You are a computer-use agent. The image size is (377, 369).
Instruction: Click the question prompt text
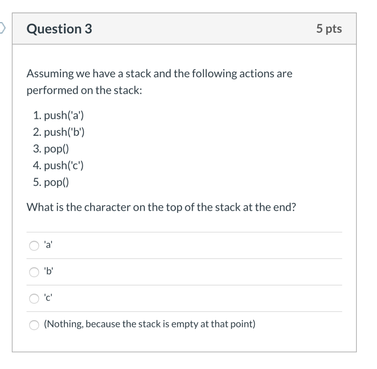[x=158, y=82]
